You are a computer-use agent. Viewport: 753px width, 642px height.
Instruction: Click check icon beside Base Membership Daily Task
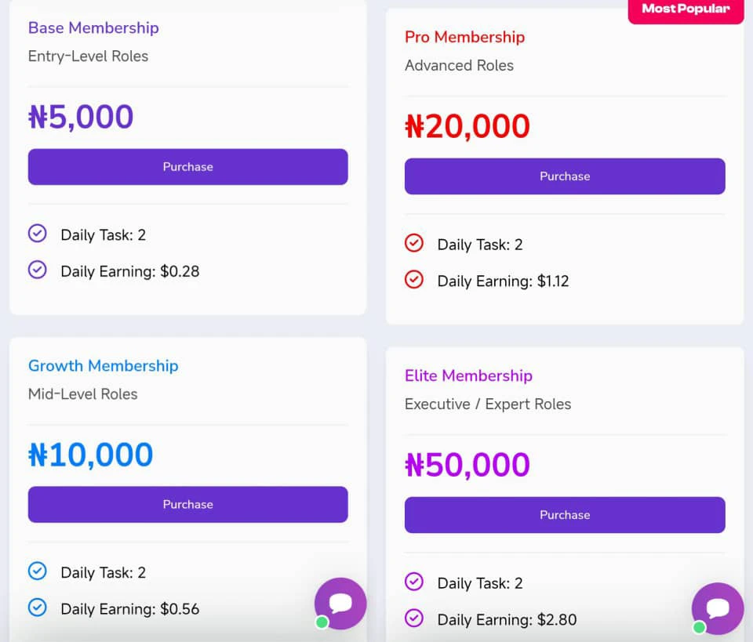tap(37, 234)
